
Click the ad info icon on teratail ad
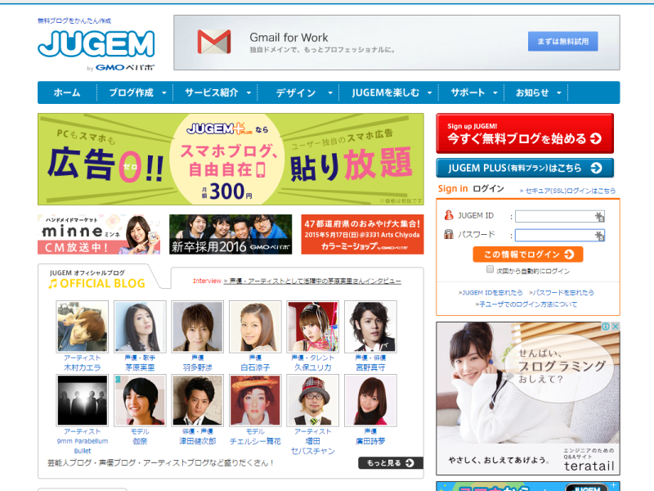coord(605,327)
